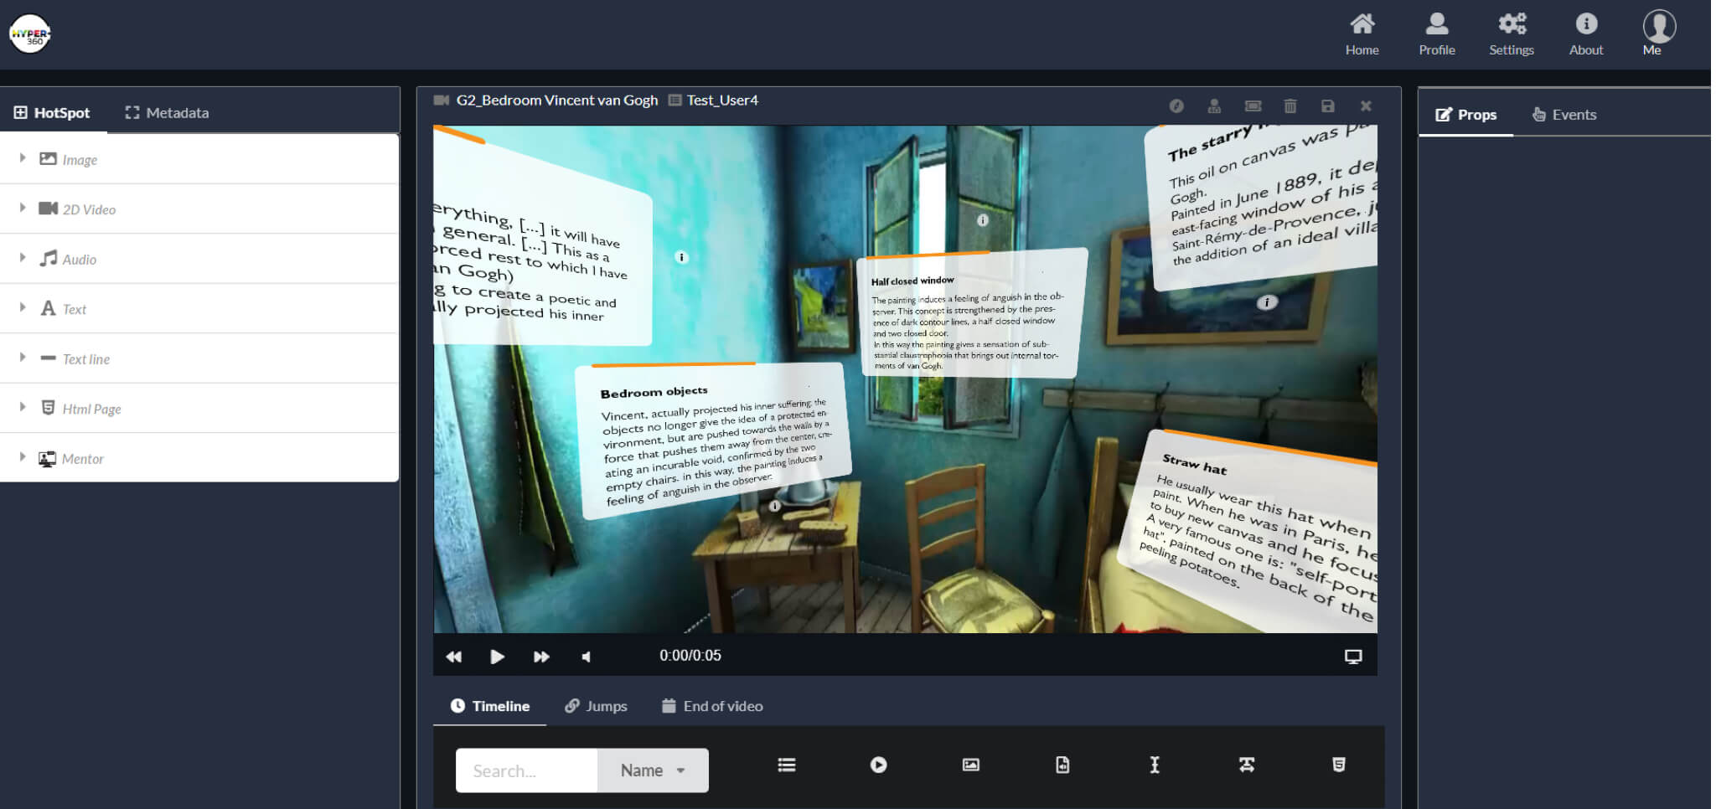Filter timeline by image icon
The image size is (1716, 809).
coord(970,765)
